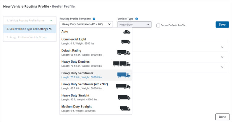The height and width of the screenshot is (122, 232).
Task: Click the Default Rating truck icon
Action: [x=124, y=53]
